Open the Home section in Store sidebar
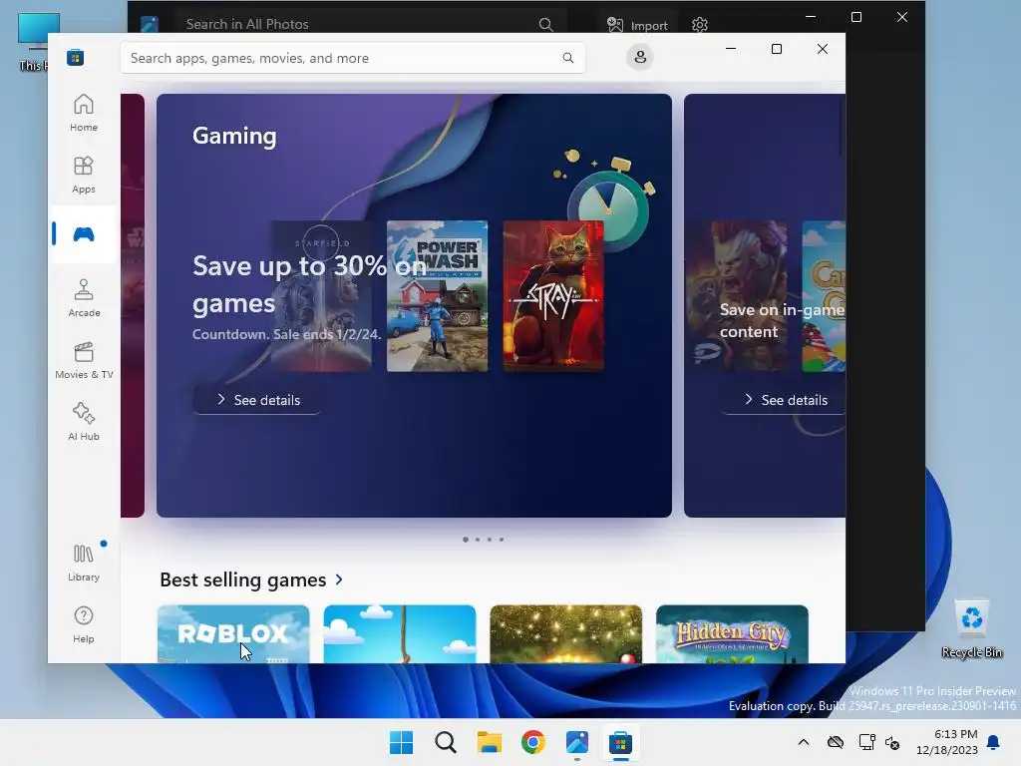 (x=84, y=114)
